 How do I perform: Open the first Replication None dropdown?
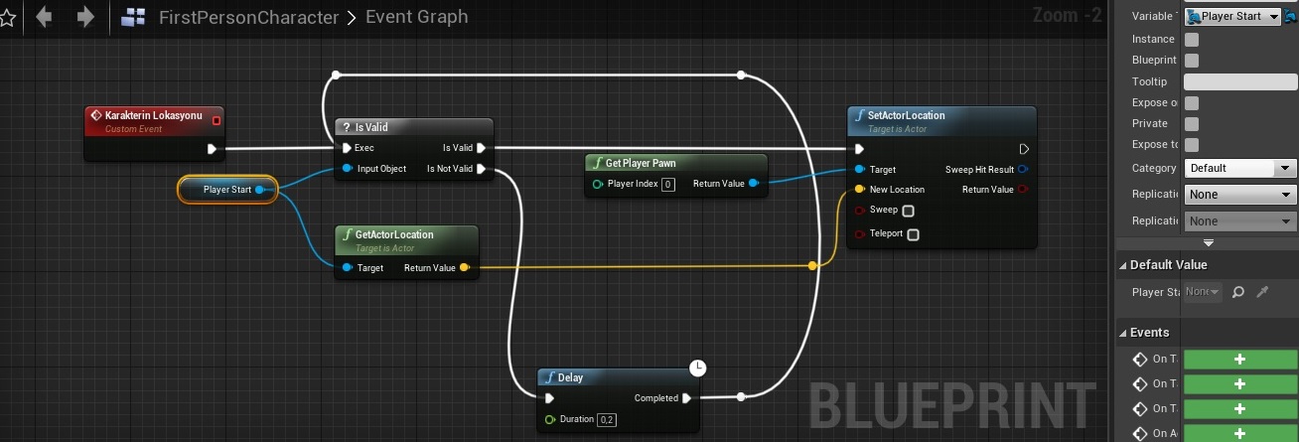coord(1240,195)
